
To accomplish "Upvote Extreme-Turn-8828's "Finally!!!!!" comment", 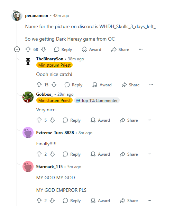I will pyautogui.click(x=39, y=154).
